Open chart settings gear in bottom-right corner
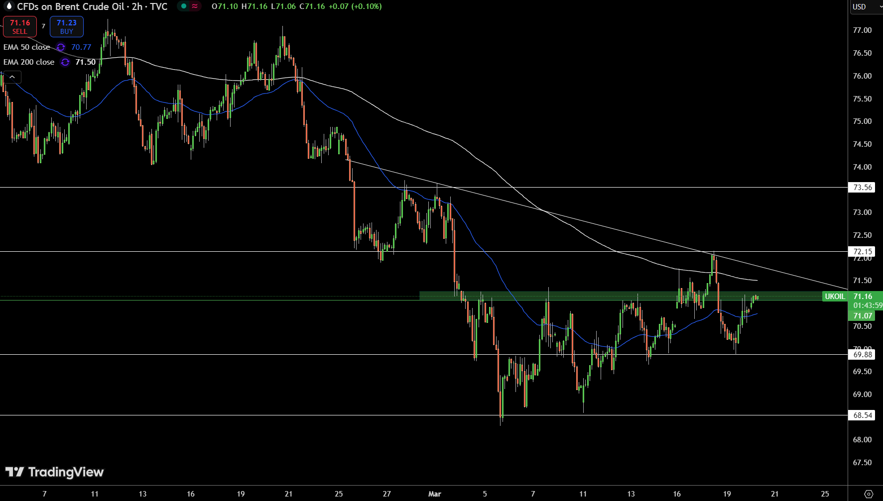883x501 pixels. (x=869, y=494)
